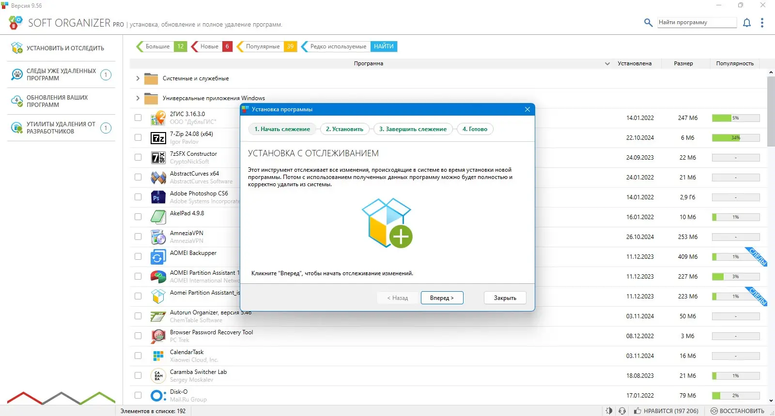Expand the Универсальные приложения Windows group
This screenshot has height=416, width=775.
(138, 98)
